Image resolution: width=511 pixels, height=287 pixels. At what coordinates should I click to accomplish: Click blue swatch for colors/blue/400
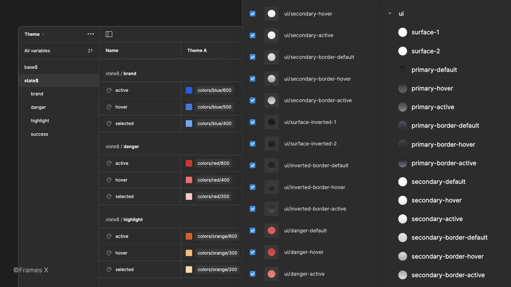[x=189, y=123]
